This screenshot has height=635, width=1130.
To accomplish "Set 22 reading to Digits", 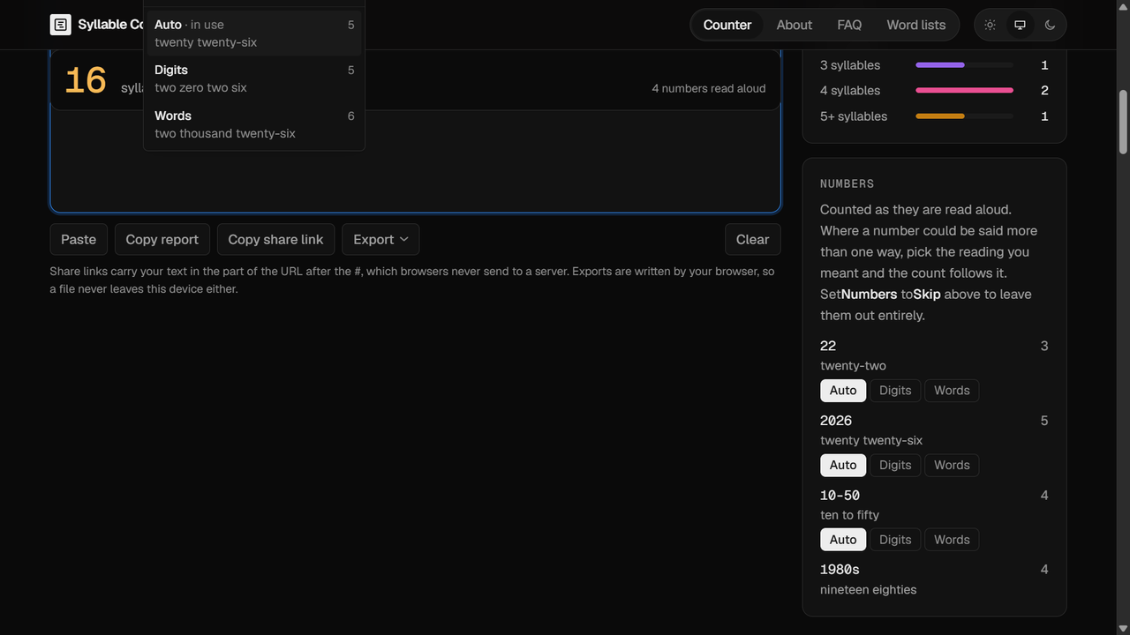I will tap(895, 391).
